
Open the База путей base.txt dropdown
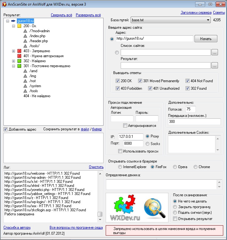click(x=171, y=20)
